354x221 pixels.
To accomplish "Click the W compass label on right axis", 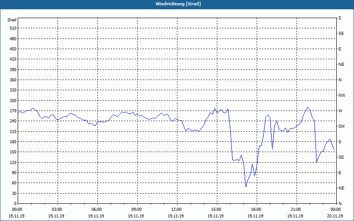I will coord(340,111).
